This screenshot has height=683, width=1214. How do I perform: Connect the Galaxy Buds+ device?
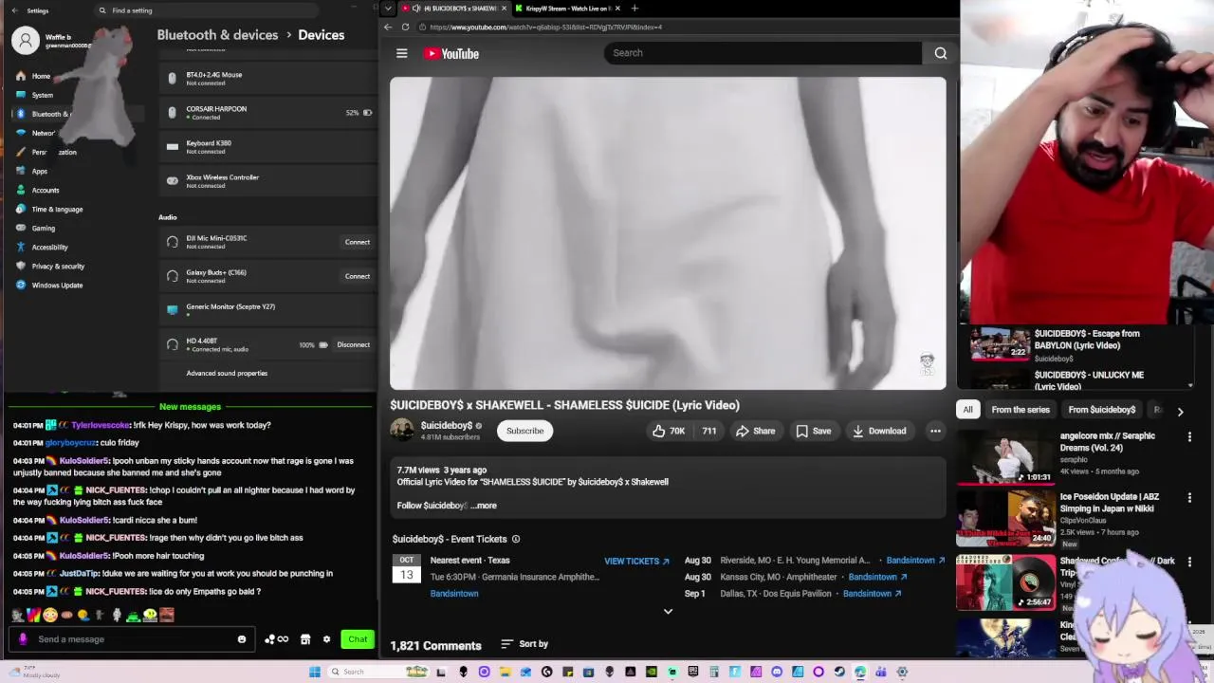358,276
